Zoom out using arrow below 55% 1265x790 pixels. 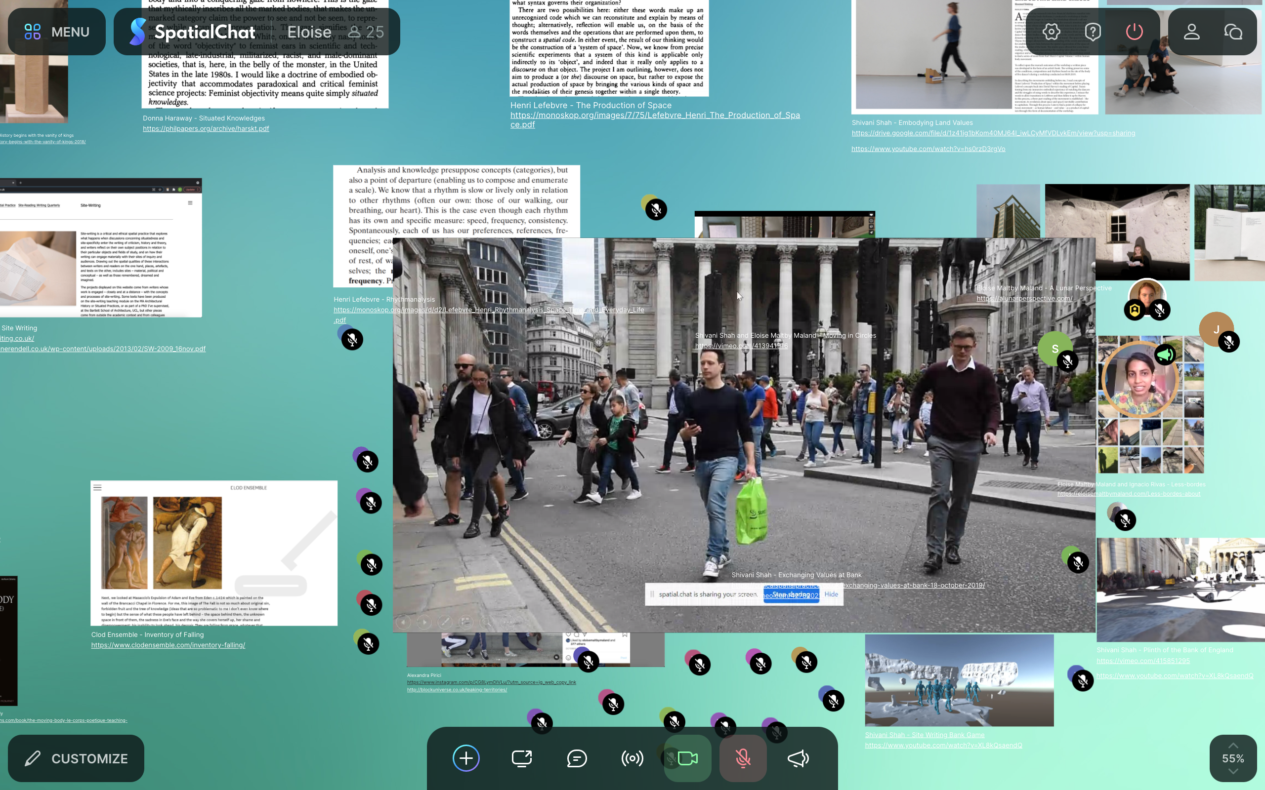[1233, 772]
